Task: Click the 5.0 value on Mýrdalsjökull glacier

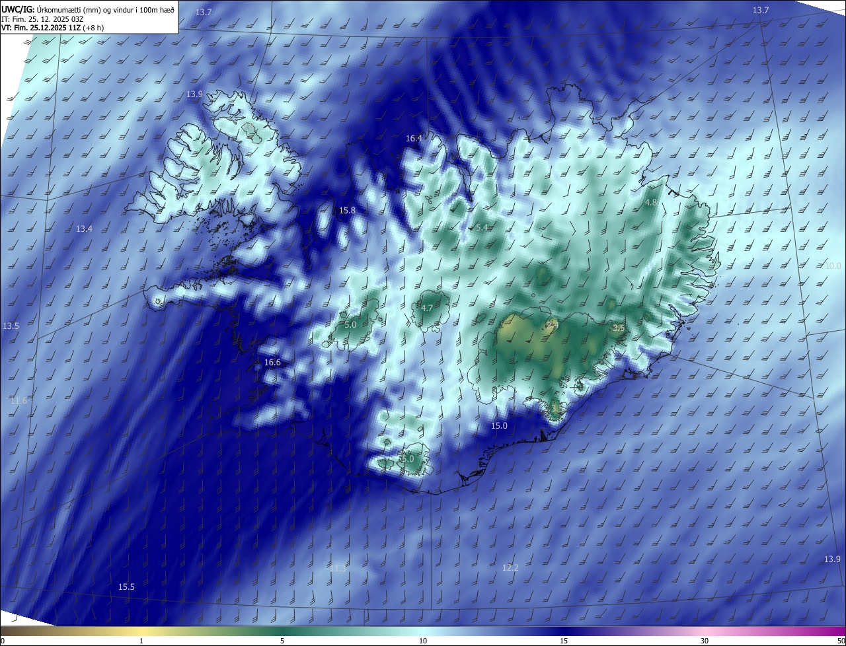Action: 407,459
